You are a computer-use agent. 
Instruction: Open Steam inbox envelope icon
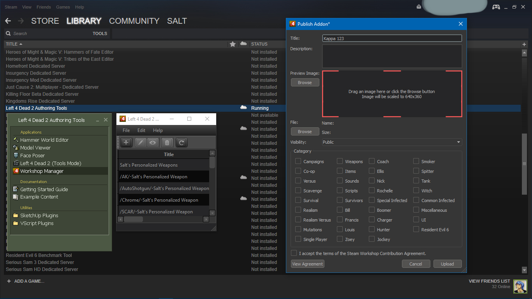(x=419, y=7)
